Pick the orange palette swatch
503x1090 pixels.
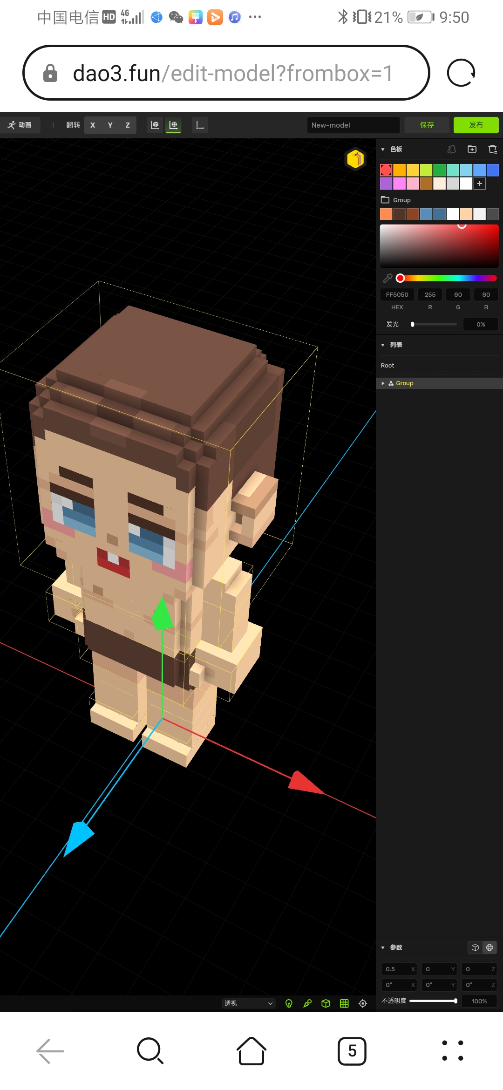click(399, 170)
